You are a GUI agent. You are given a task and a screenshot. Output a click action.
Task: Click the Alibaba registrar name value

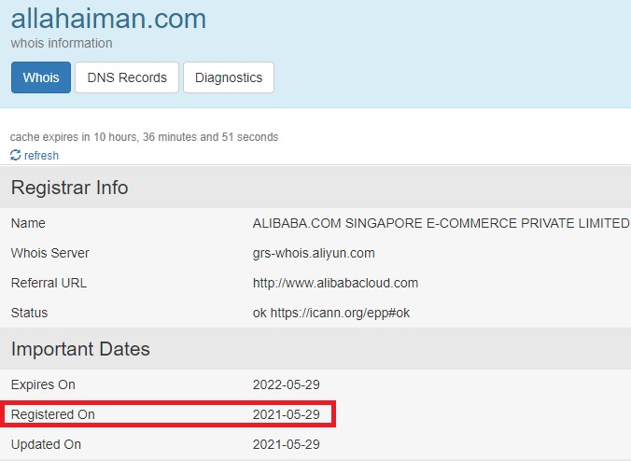pos(441,223)
